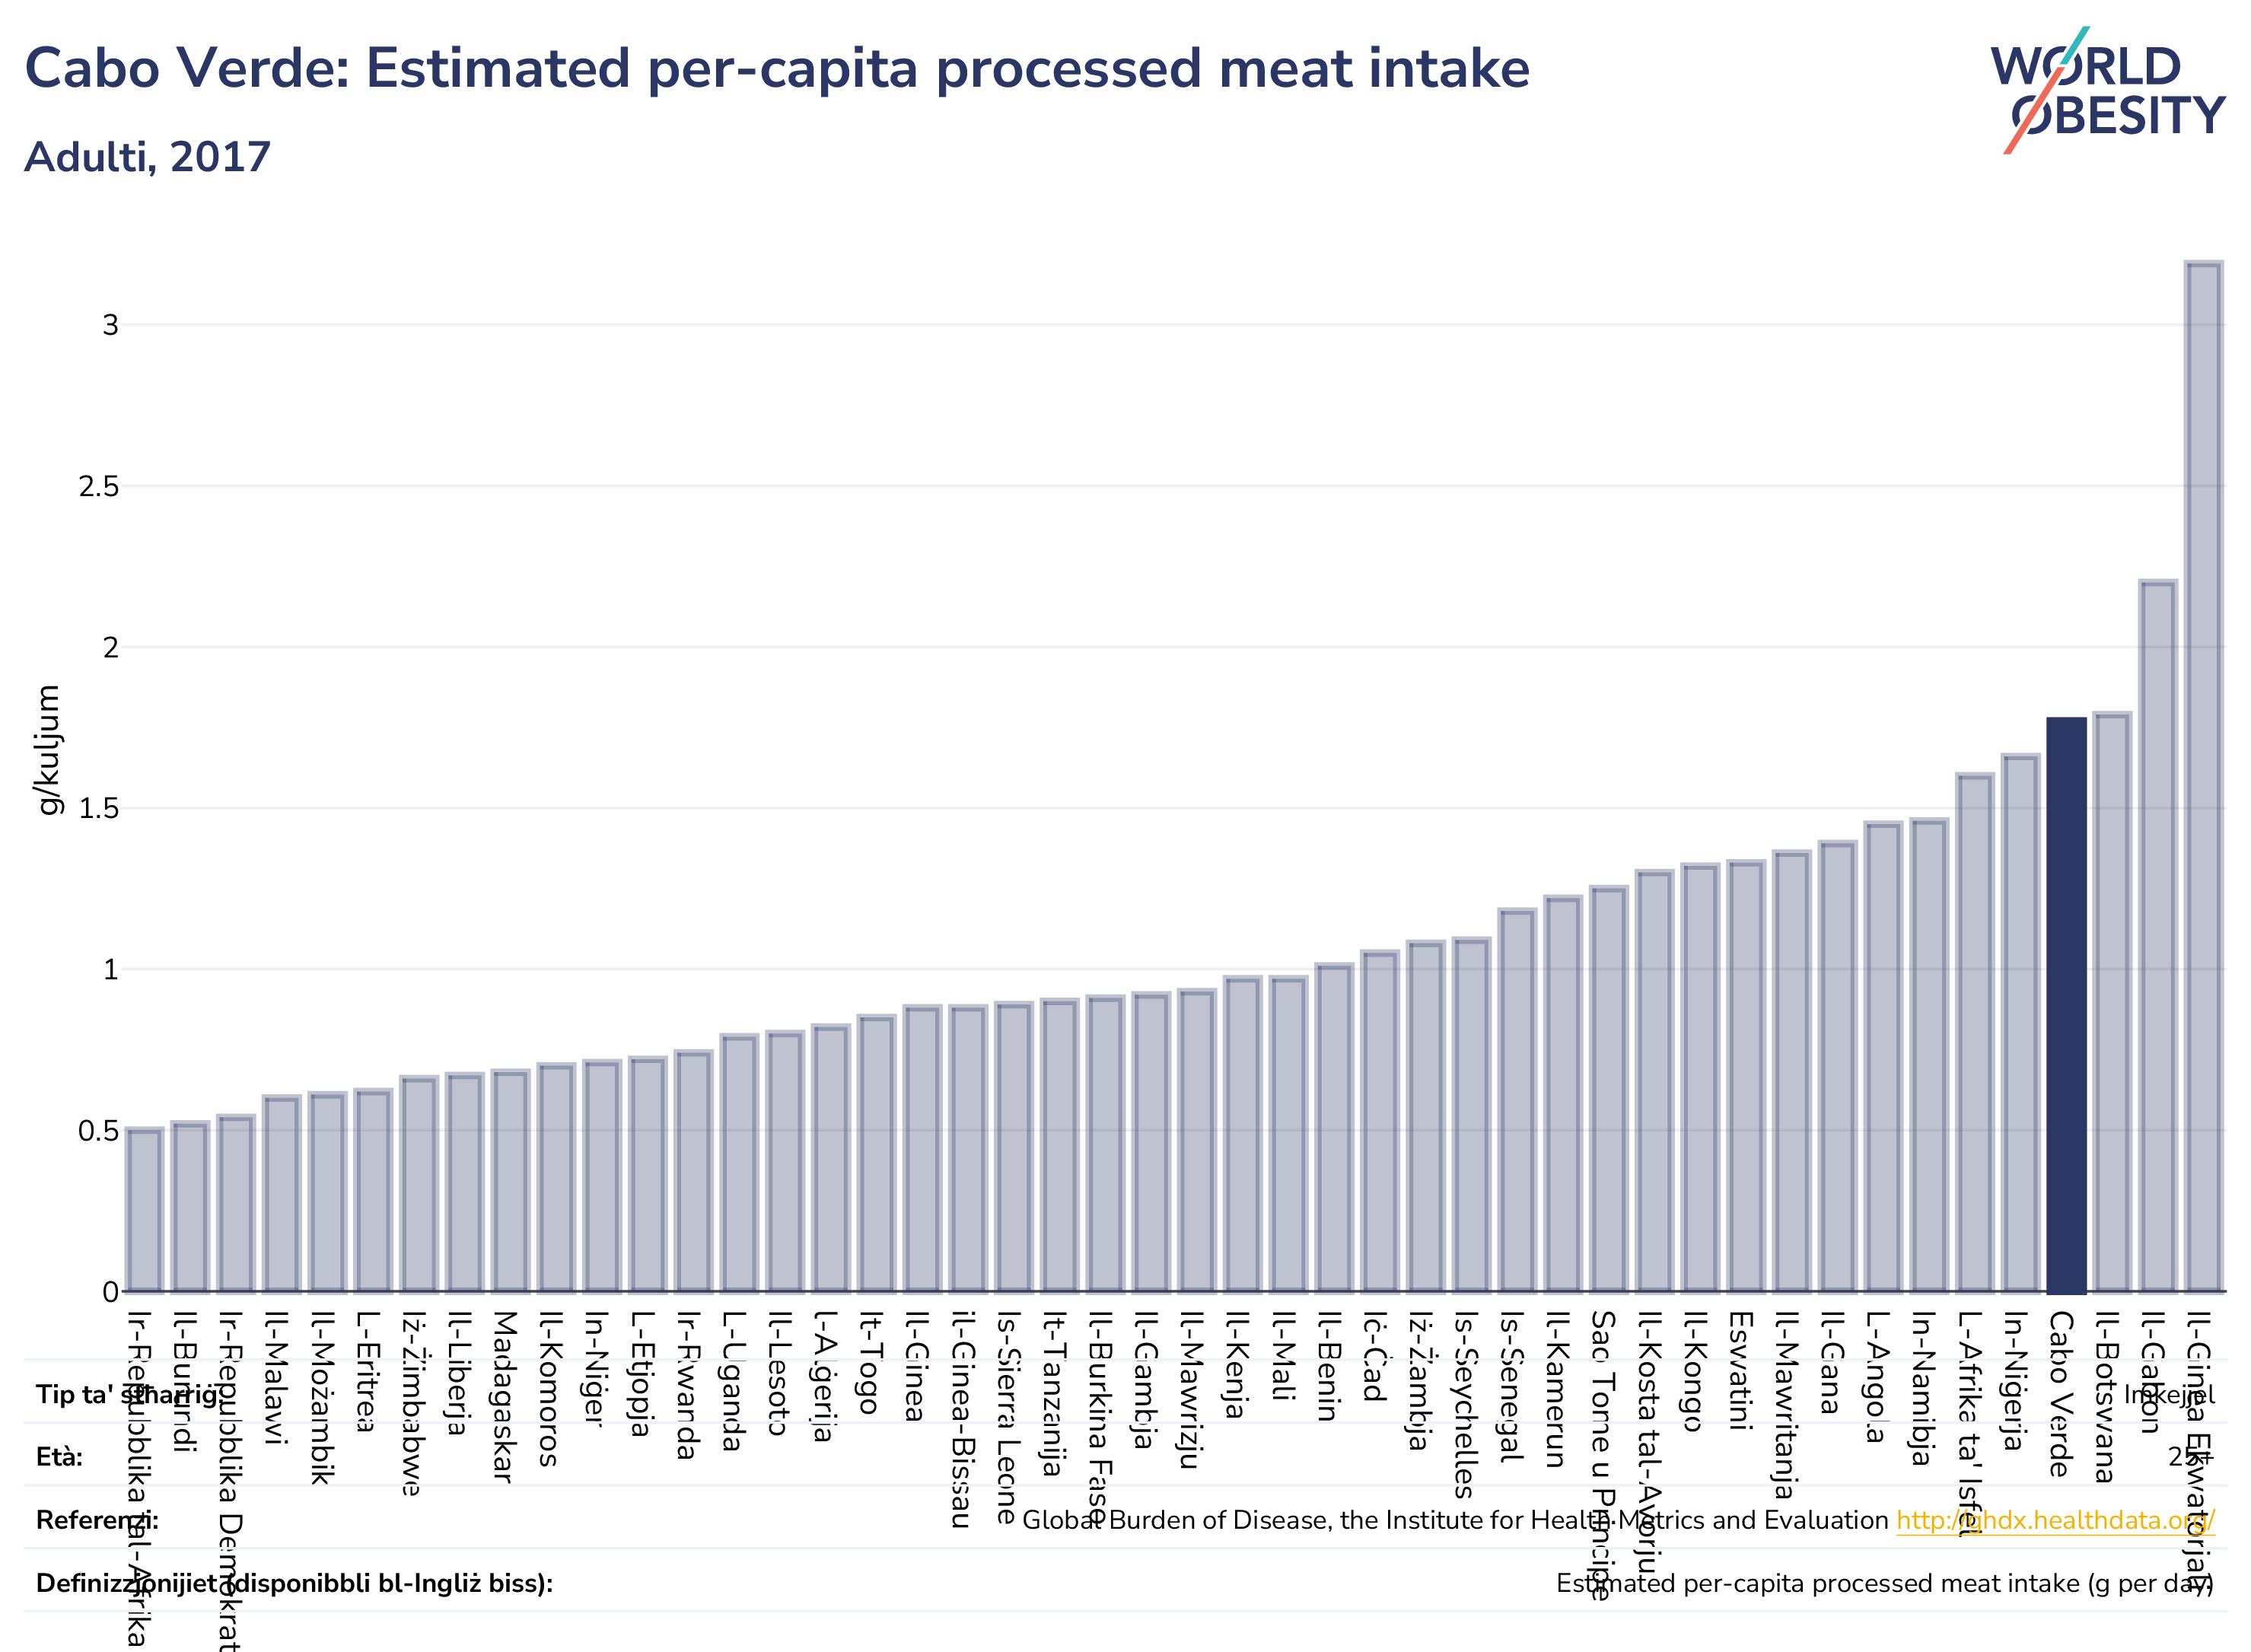Select the In-Niġerja bar

pos(2020,1023)
